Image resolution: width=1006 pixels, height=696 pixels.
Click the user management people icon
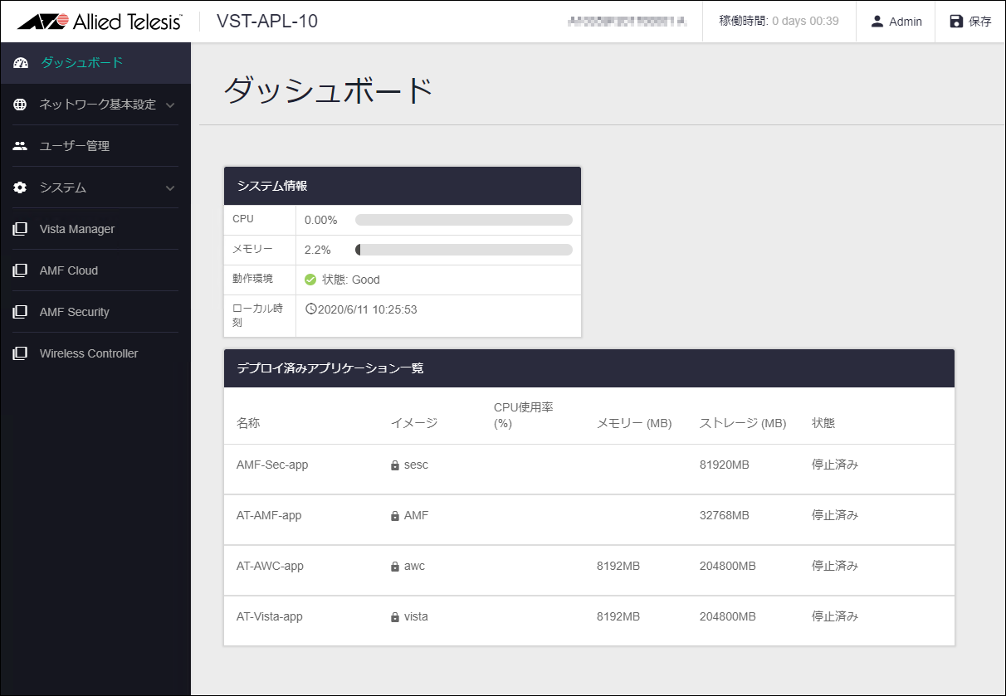click(x=21, y=146)
